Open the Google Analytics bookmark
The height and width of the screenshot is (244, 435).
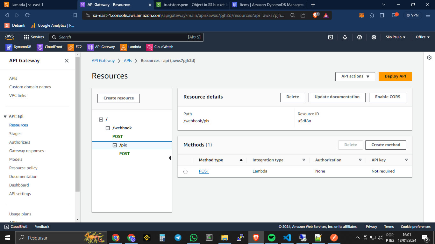coord(52,25)
